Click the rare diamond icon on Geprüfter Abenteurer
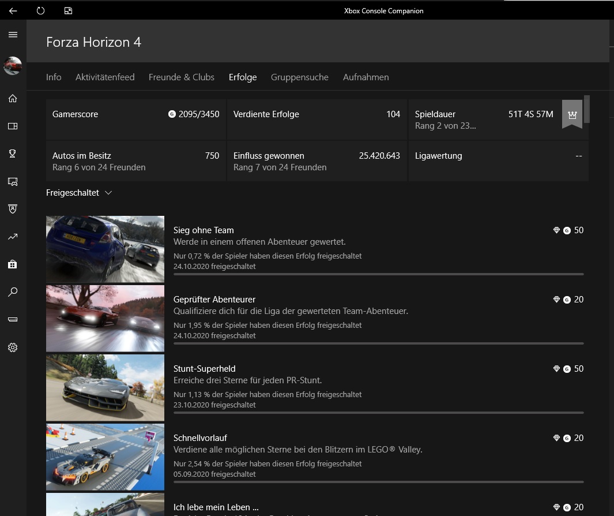Image resolution: width=614 pixels, height=516 pixels. [556, 300]
